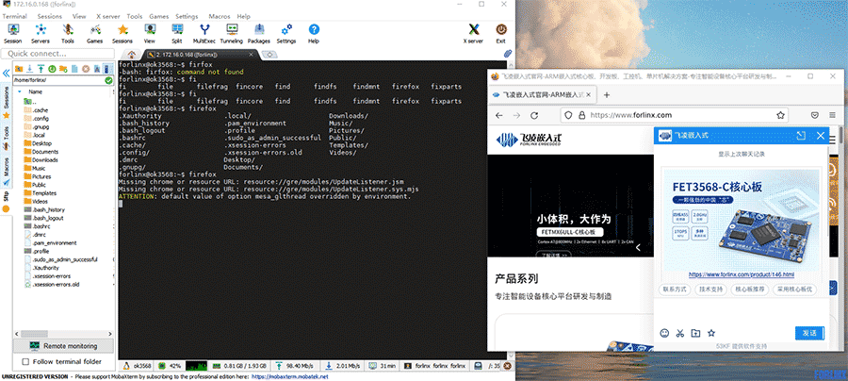Click the emoji smiley icon in chat
This screenshot has width=848, height=381.
pyautogui.click(x=664, y=334)
